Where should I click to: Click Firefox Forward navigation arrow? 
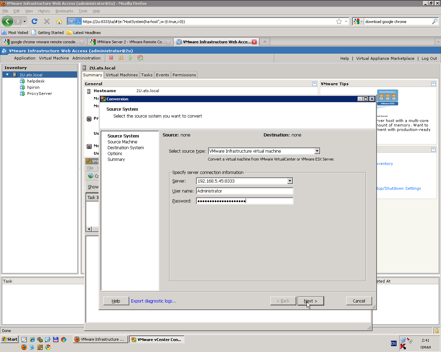click(x=18, y=21)
